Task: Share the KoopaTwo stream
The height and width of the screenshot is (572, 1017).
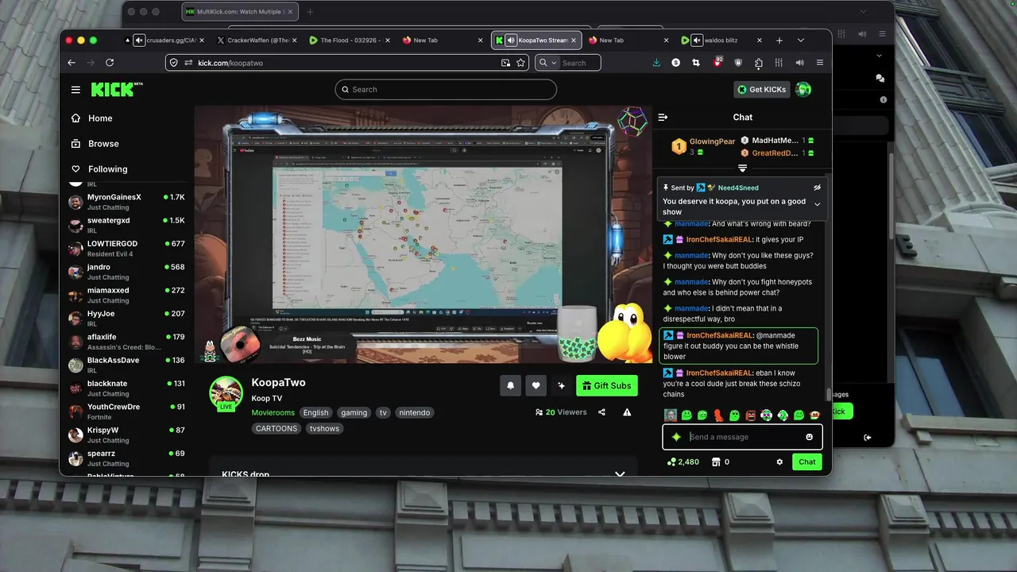Action: [x=601, y=412]
